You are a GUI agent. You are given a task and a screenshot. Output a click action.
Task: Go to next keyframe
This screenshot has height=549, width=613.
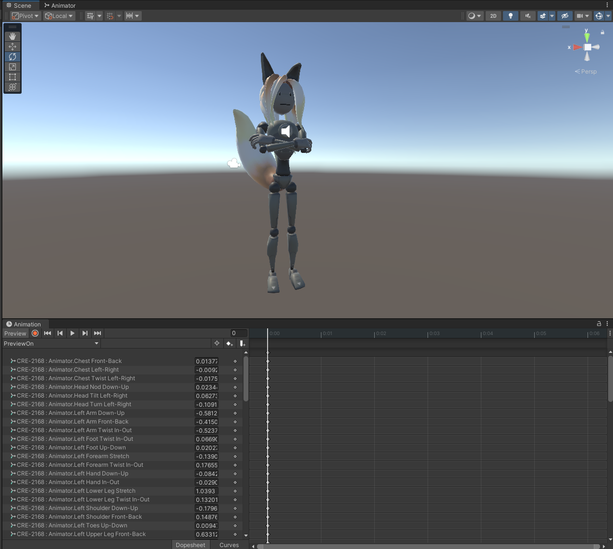pyautogui.click(x=85, y=333)
